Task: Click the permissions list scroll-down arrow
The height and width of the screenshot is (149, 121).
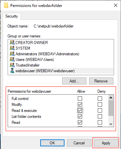Action: point(111,124)
